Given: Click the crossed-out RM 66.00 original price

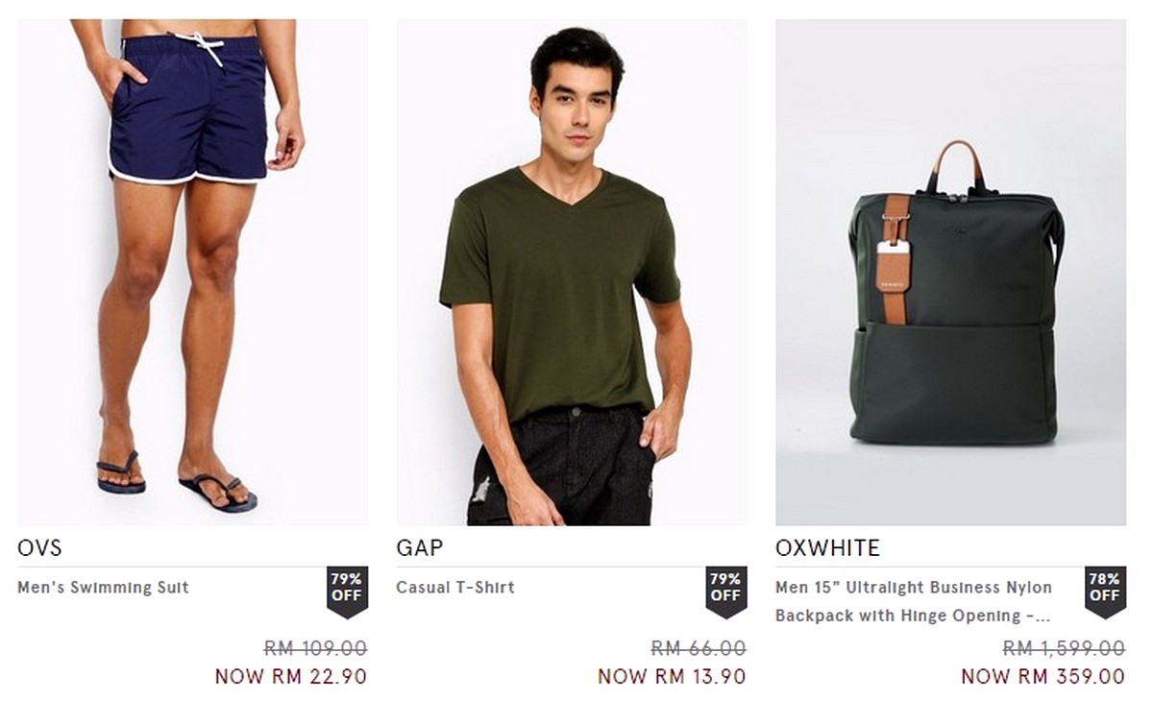Looking at the screenshot, I should click(x=699, y=649).
